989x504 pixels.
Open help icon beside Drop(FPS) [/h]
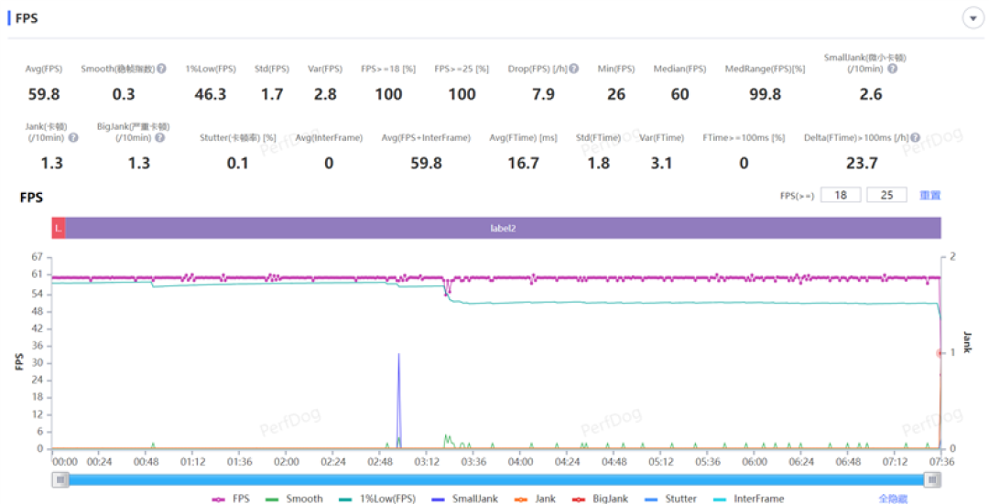pyautogui.click(x=574, y=69)
